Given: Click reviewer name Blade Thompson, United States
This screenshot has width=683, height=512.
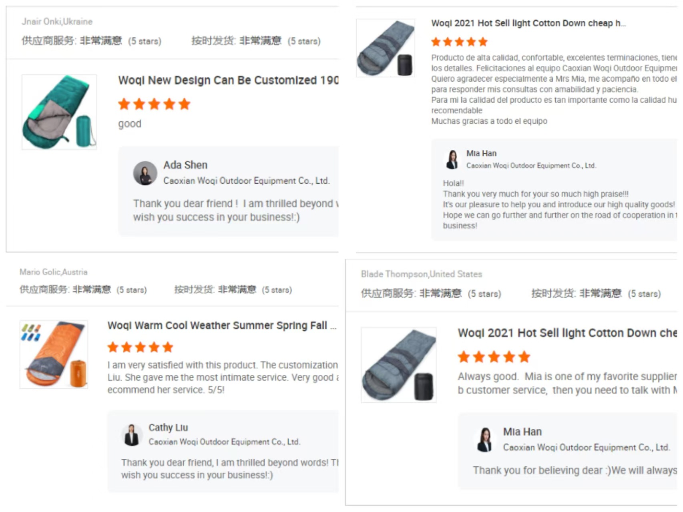Looking at the screenshot, I should 422,274.
